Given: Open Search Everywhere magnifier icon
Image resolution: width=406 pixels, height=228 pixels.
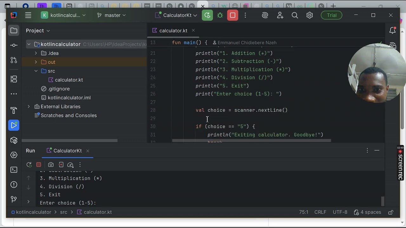Looking at the screenshot, I should (295, 15).
